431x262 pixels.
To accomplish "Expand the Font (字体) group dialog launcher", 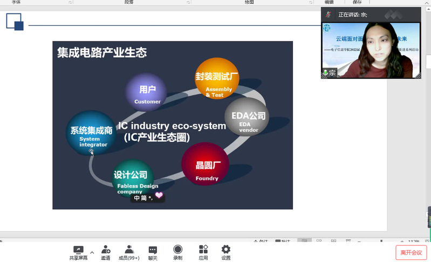I will (70, 2).
